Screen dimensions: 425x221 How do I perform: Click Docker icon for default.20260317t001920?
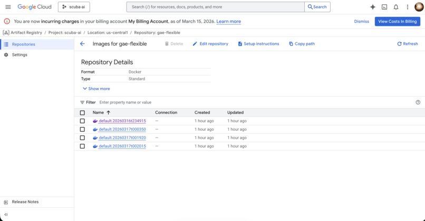click(x=95, y=138)
